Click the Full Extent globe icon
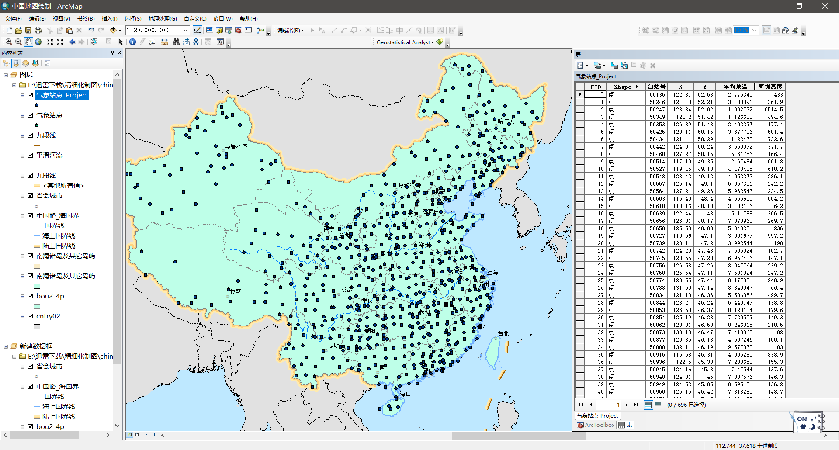The height and width of the screenshot is (450, 839). tap(38, 42)
